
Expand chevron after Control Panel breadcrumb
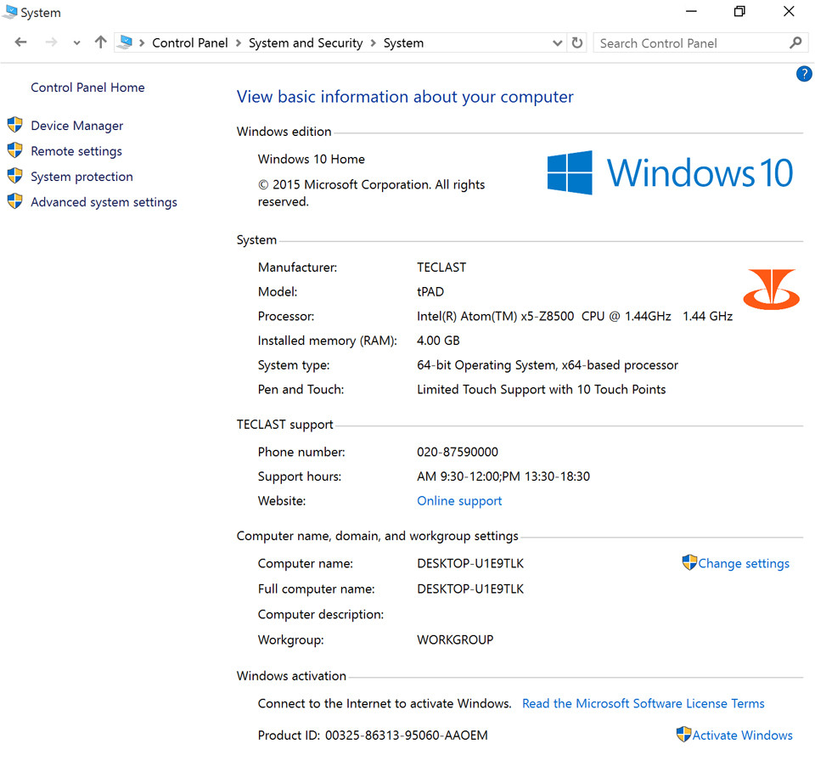[x=238, y=43]
